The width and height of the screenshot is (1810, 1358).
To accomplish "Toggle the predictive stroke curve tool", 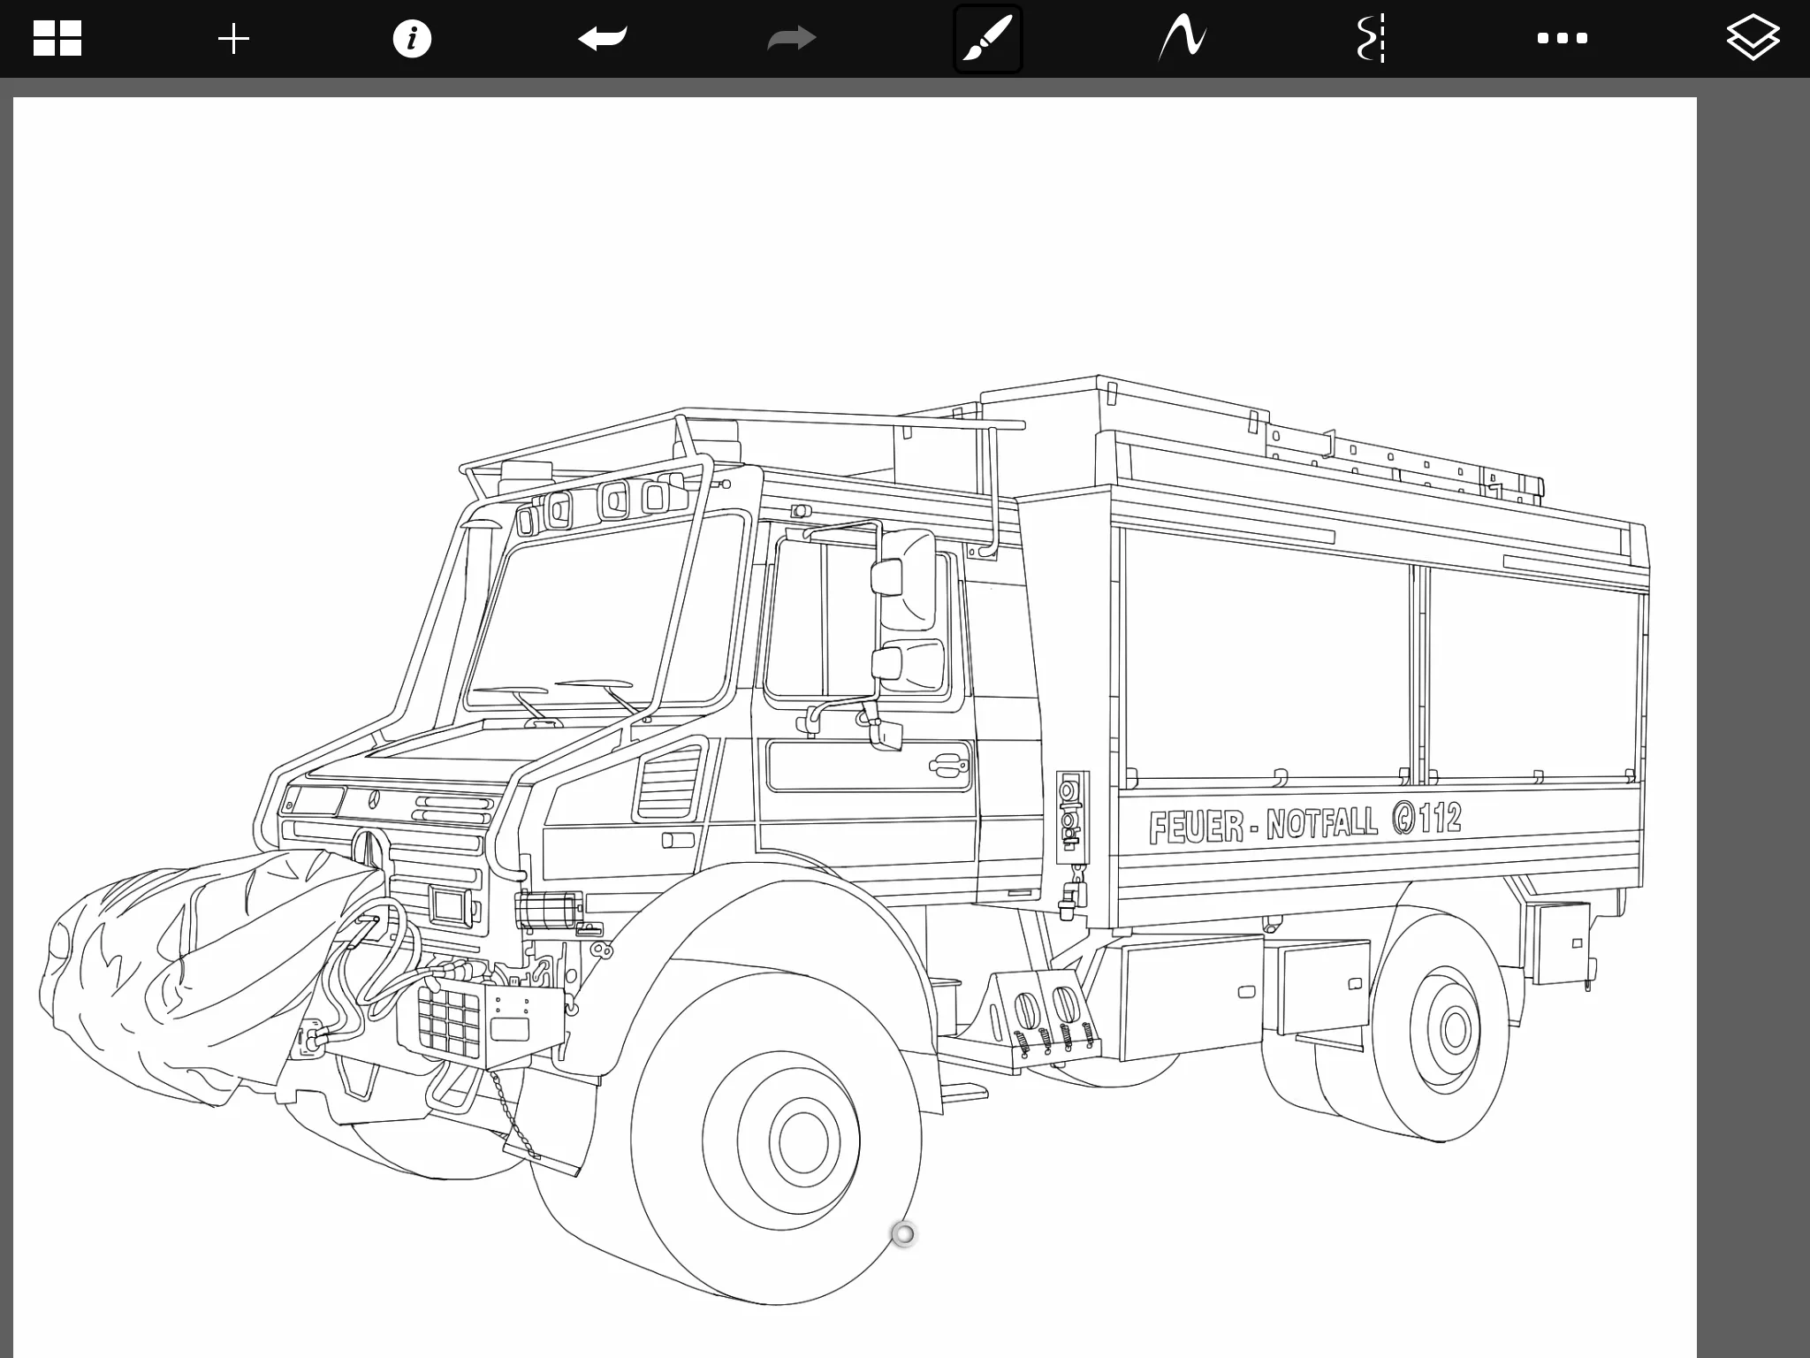I will point(1183,39).
